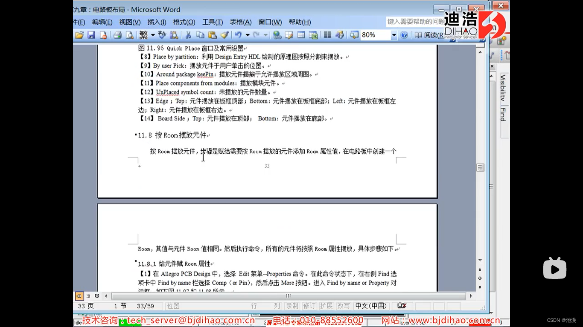
Task: Expand the Redo history dropdown arrow
Action: pos(265,35)
